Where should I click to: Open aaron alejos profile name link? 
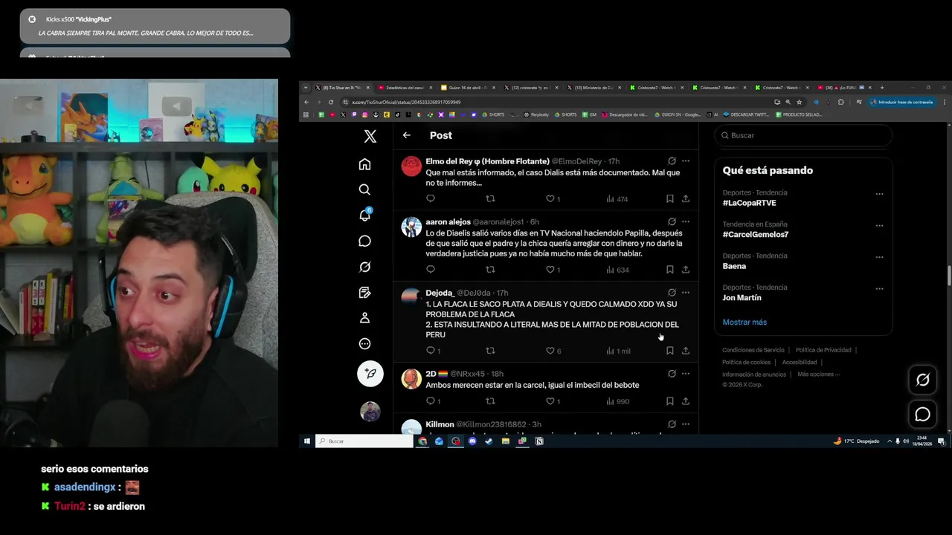coord(448,221)
